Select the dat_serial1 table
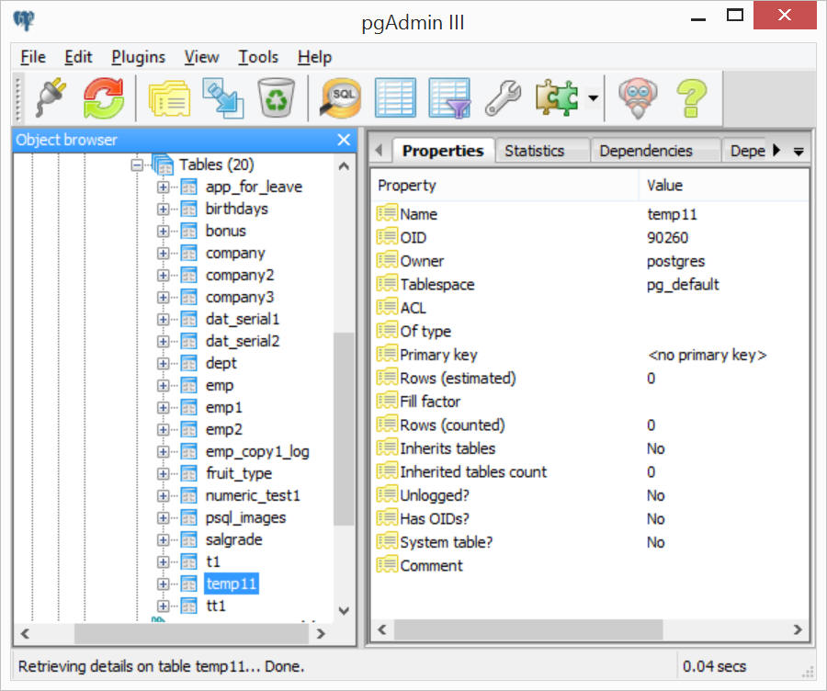This screenshot has width=827, height=691. 242,319
